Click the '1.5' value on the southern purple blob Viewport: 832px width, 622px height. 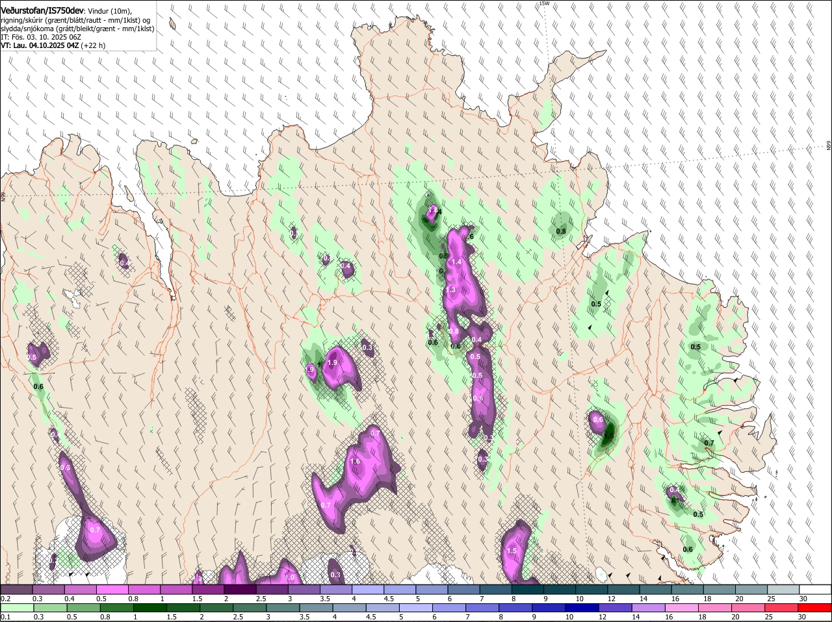tap(512, 551)
